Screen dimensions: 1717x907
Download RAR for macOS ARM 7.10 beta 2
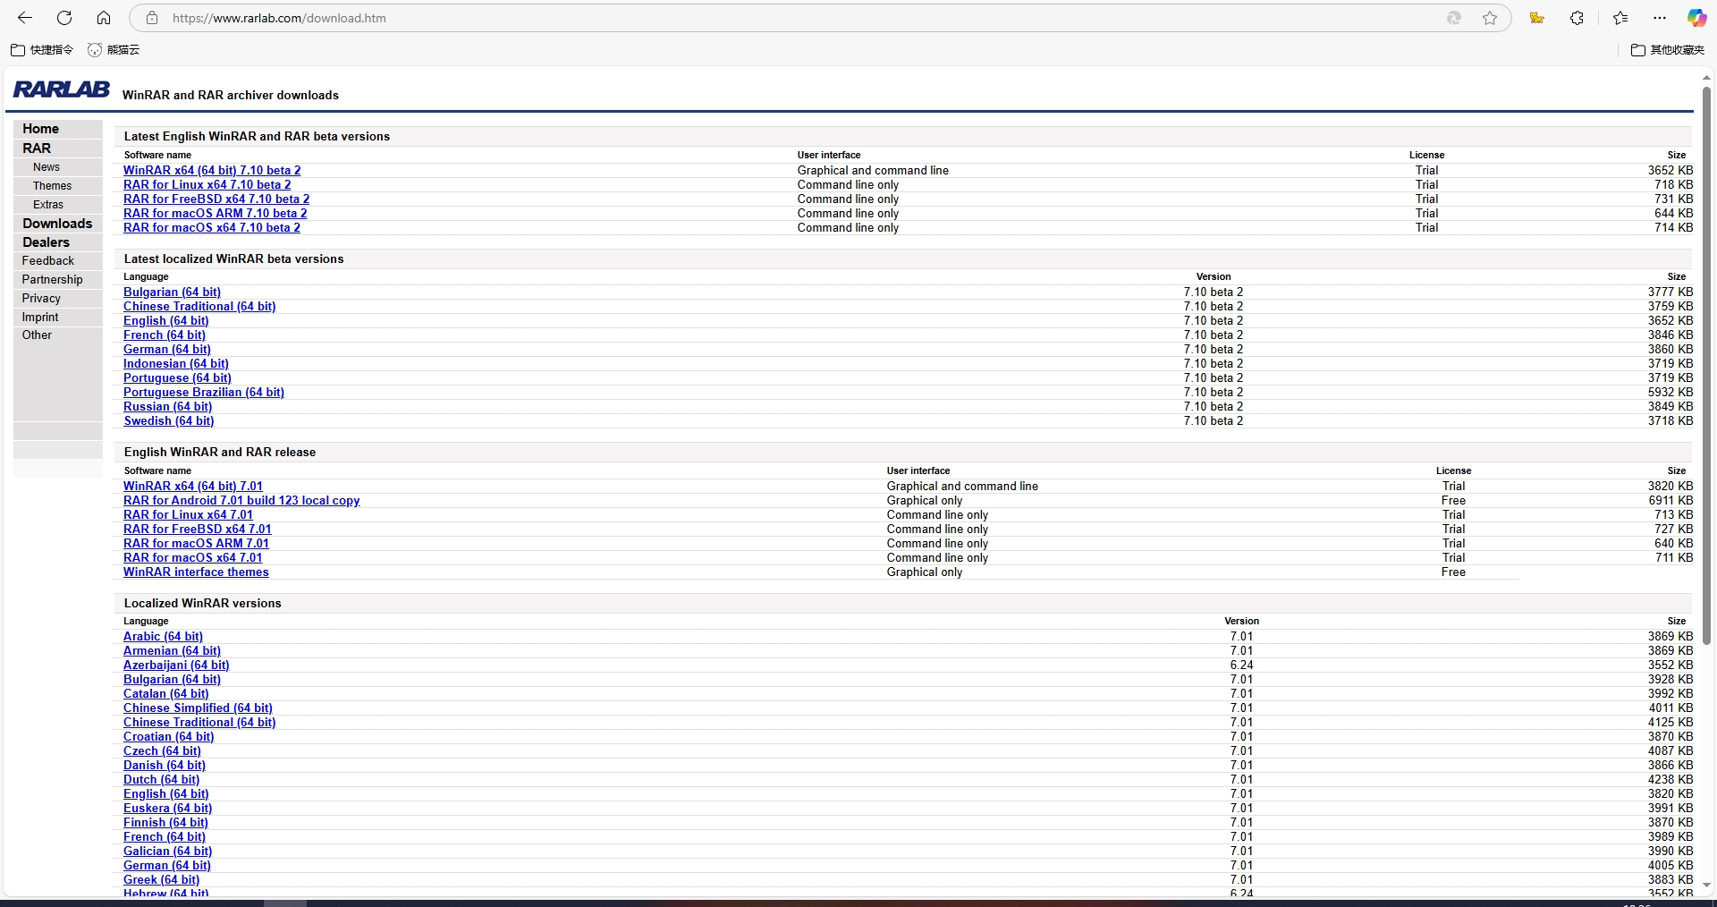pyautogui.click(x=215, y=214)
